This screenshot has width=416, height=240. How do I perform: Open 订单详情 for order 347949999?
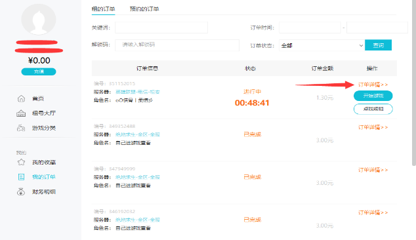(373, 170)
